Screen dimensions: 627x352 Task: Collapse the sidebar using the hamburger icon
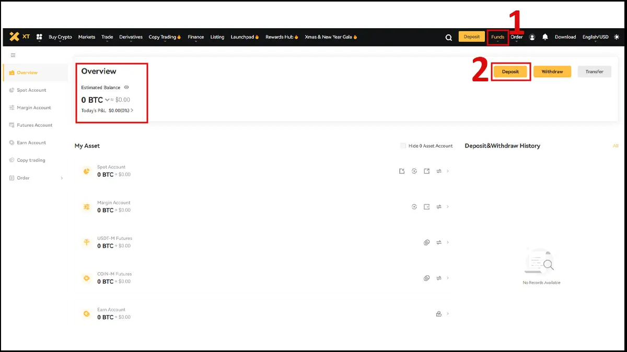[13, 55]
